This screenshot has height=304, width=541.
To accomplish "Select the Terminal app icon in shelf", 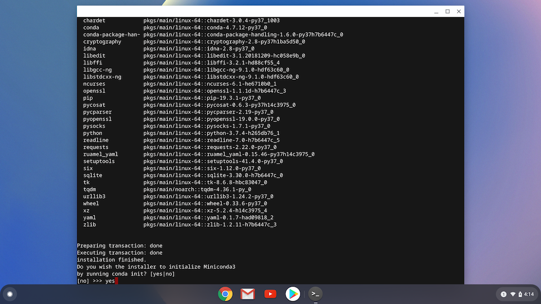I will tap(316, 294).
